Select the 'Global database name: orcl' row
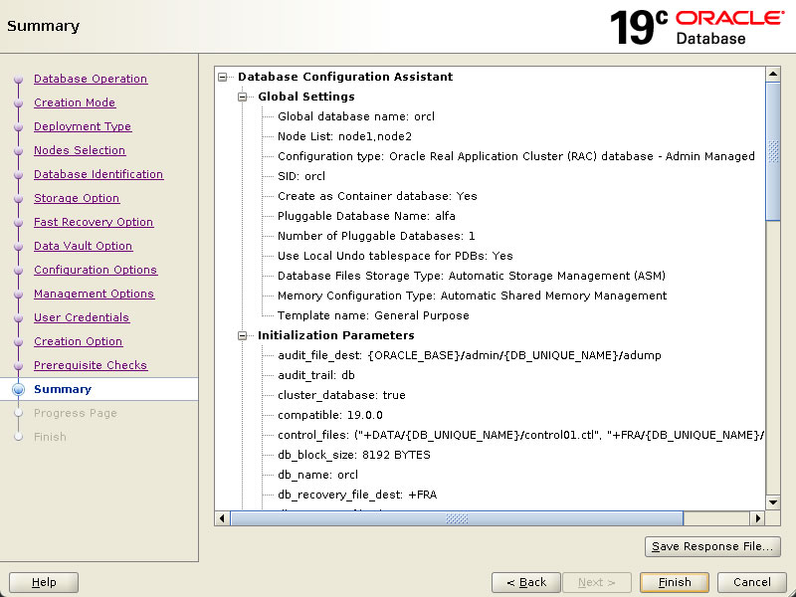The height and width of the screenshot is (597, 796). click(x=356, y=116)
